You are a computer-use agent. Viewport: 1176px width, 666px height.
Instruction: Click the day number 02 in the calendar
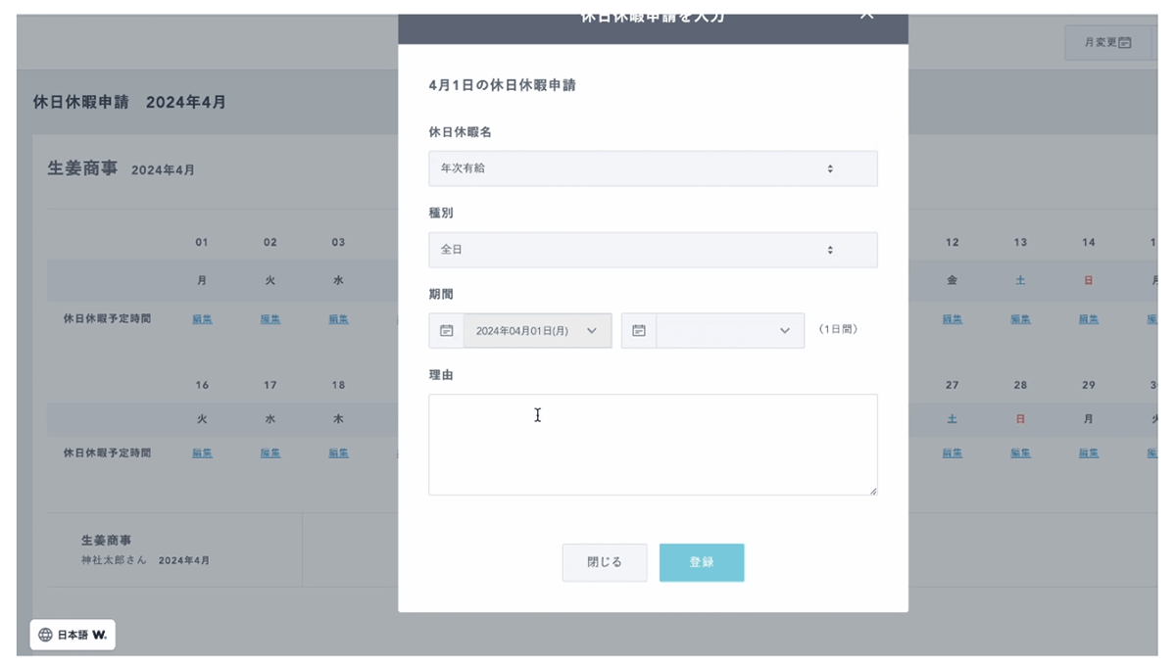coord(270,243)
